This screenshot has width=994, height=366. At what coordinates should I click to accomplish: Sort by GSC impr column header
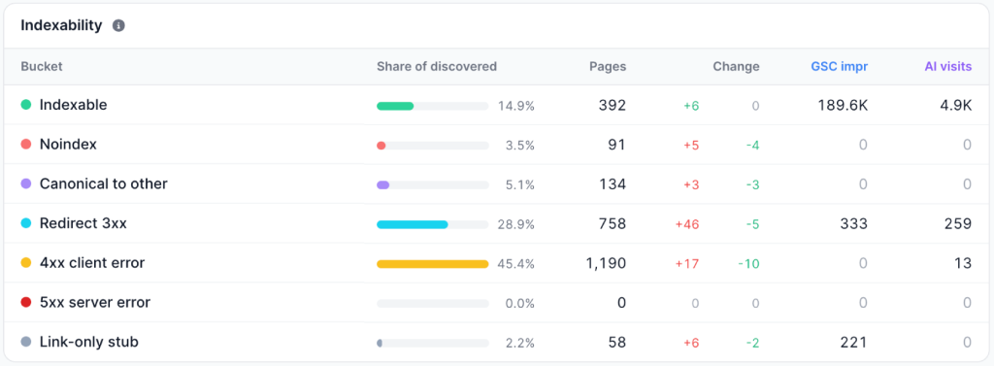click(x=840, y=67)
